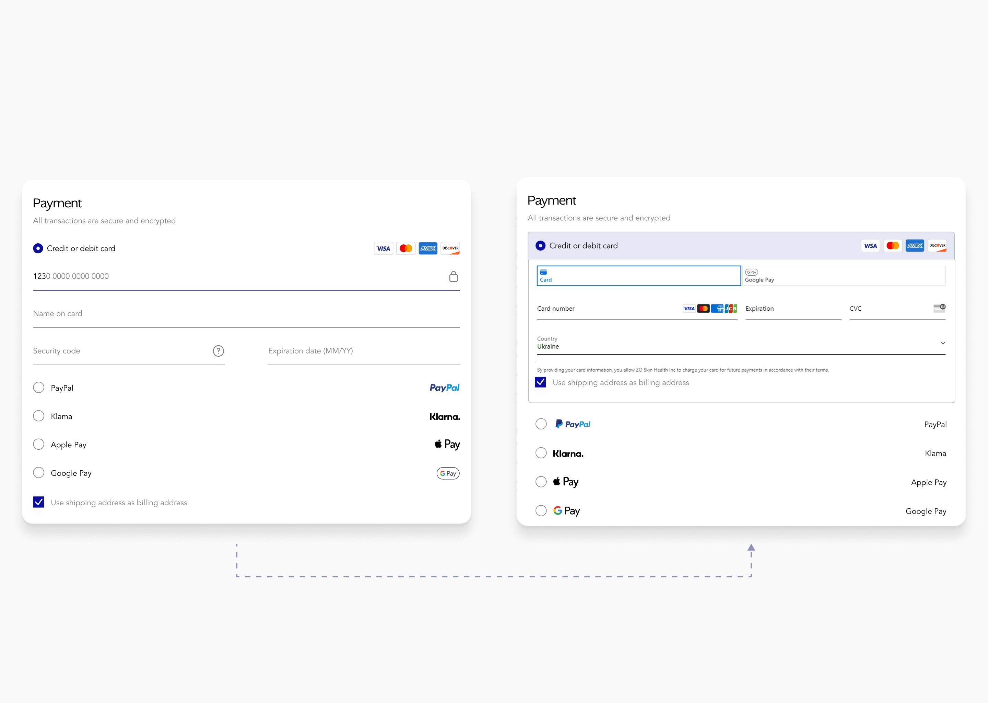Switch to the Google Pay tab
The width and height of the screenshot is (988, 703).
coord(844,276)
